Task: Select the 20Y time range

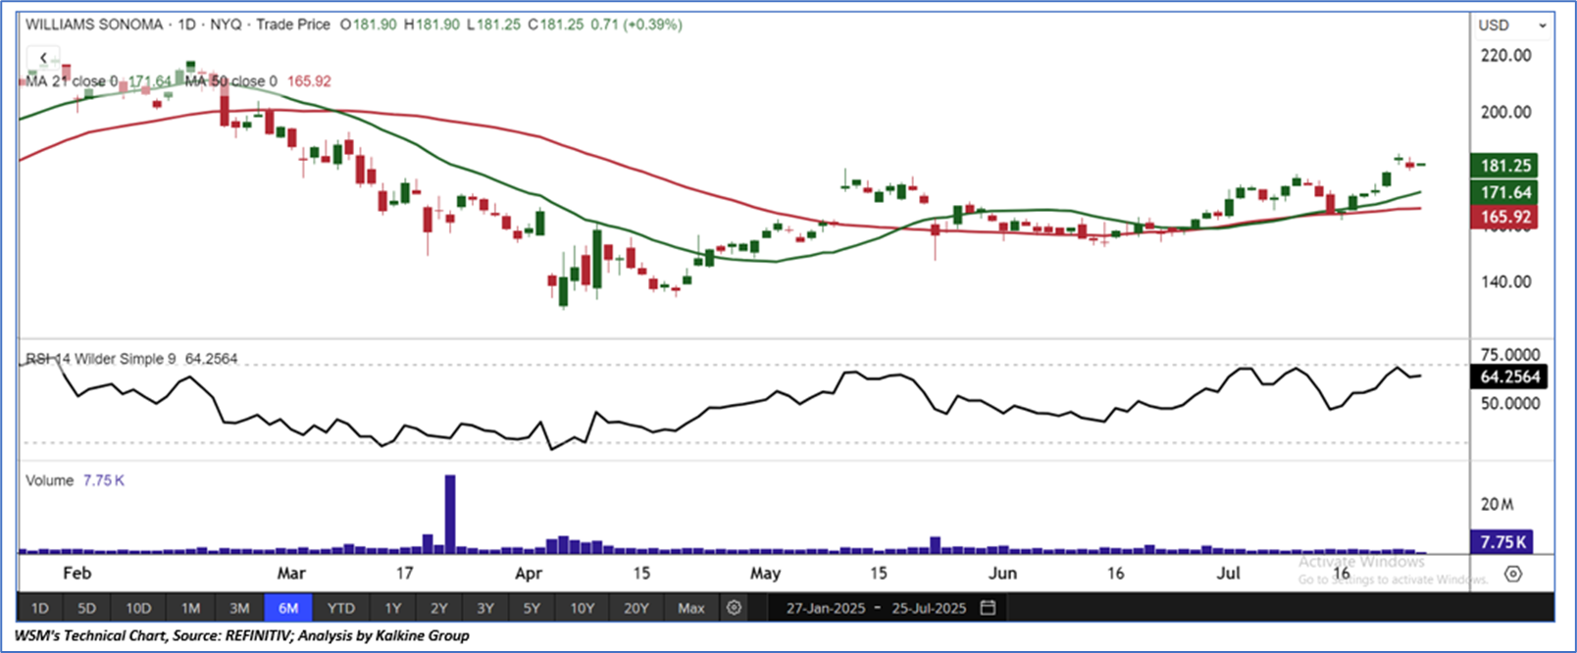Action: (x=636, y=608)
